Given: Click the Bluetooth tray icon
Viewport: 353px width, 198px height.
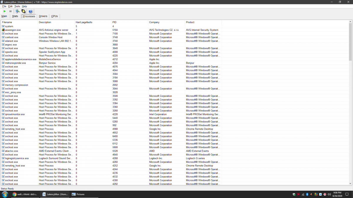Looking at the screenshot, I should pos(307,194).
